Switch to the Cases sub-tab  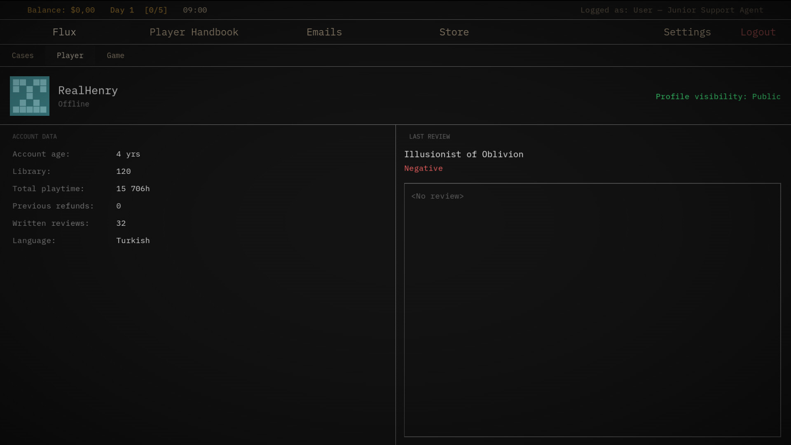(23, 56)
